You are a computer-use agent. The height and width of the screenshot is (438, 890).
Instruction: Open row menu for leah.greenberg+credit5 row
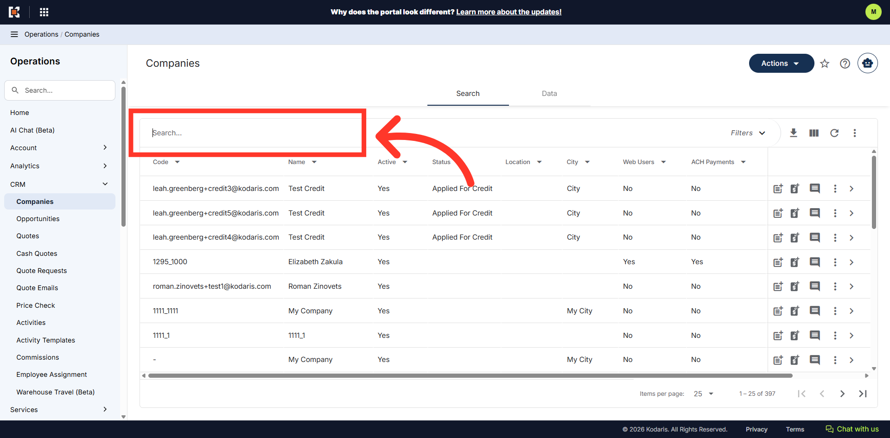point(835,213)
